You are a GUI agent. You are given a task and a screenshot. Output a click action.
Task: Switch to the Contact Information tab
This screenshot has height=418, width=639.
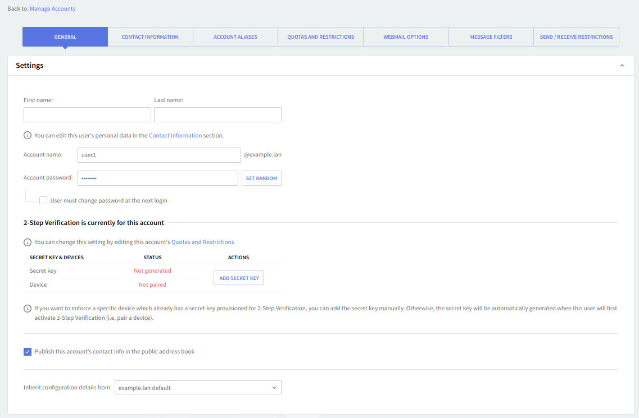[150, 37]
